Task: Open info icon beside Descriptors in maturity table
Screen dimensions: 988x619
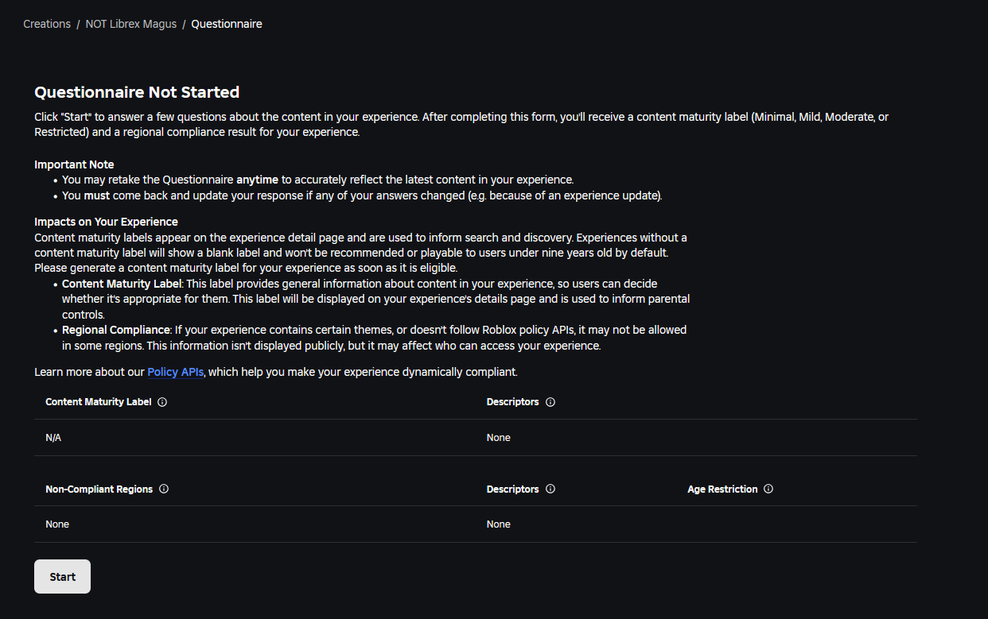Action: tap(550, 402)
